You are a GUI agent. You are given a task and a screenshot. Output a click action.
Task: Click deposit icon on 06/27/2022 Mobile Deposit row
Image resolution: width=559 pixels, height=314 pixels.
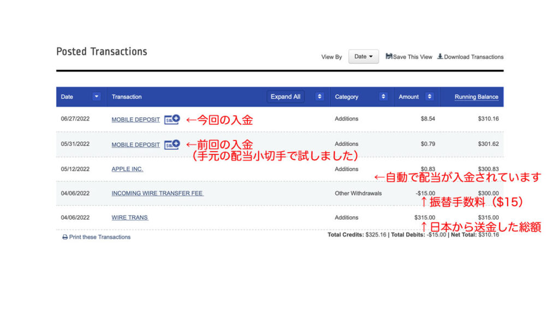172,119
